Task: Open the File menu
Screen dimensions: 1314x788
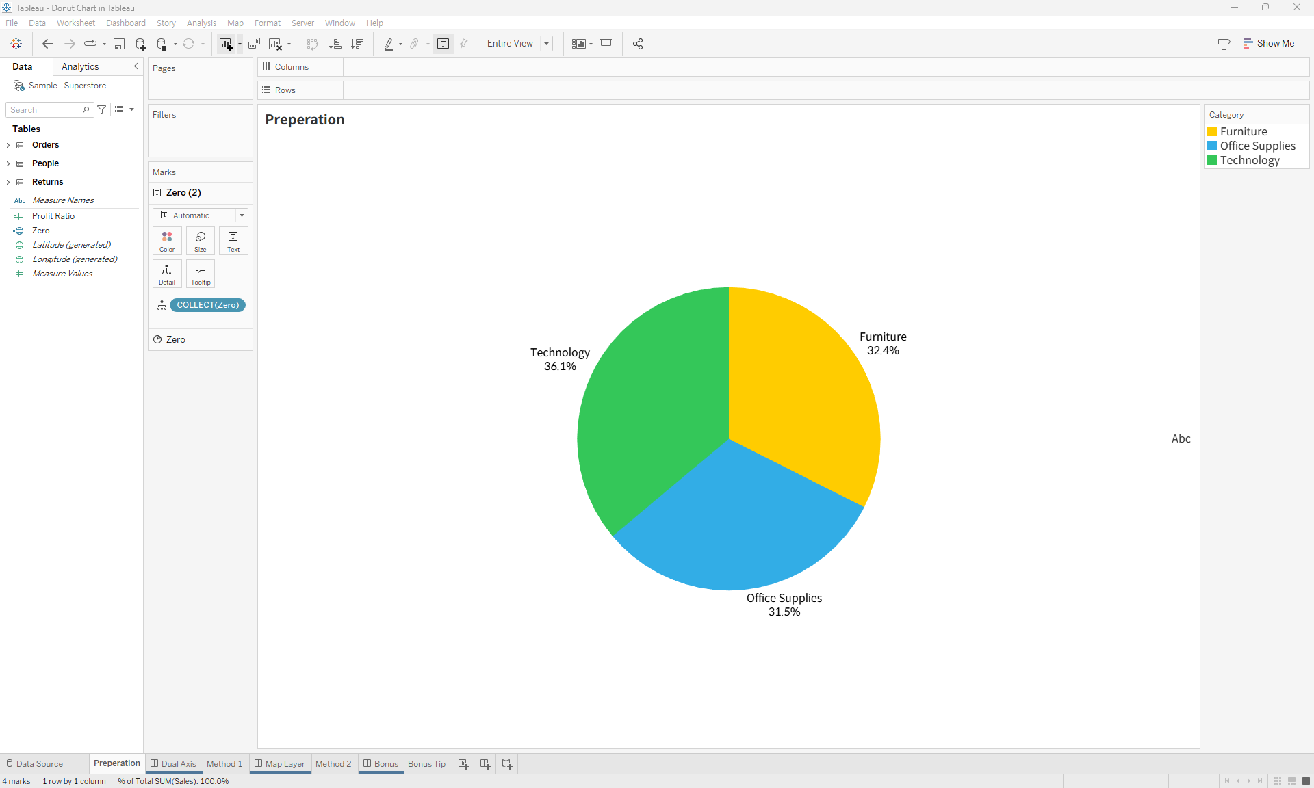Action: pos(12,23)
